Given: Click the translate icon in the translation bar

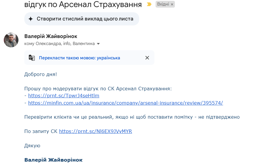Looking at the screenshot, I should point(32,58).
